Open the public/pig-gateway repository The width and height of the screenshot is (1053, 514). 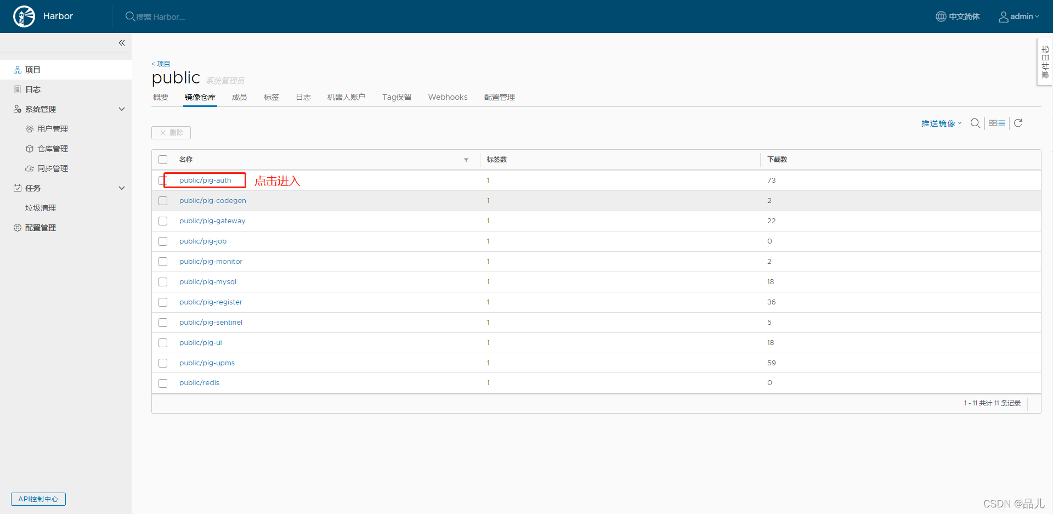[212, 221]
